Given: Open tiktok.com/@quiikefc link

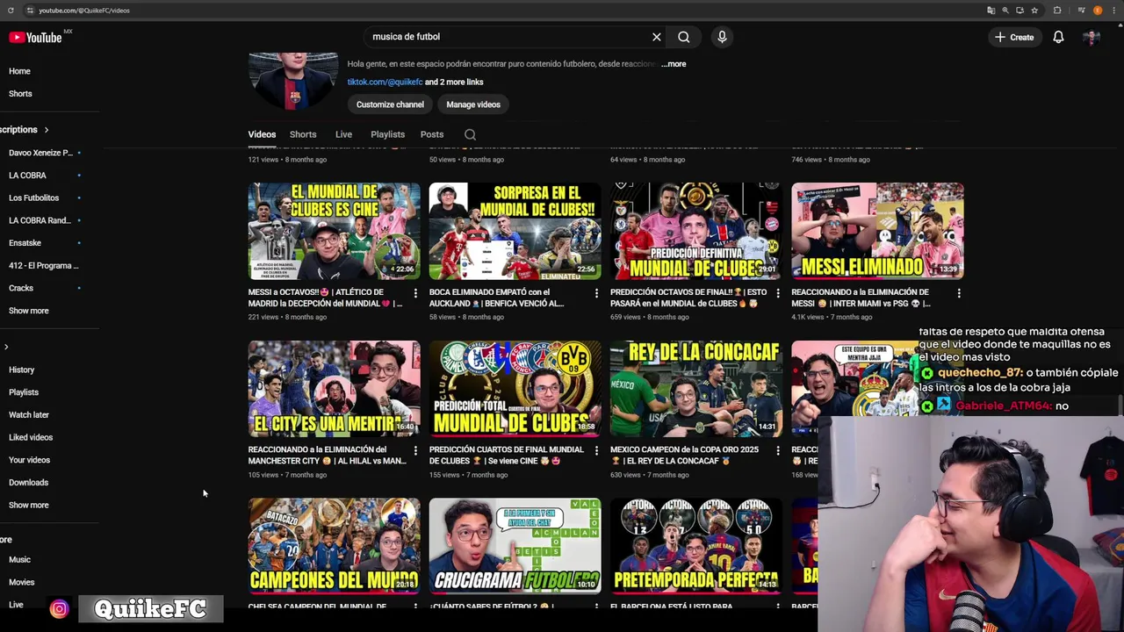Looking at the screenshot, I should click(385, 82).
